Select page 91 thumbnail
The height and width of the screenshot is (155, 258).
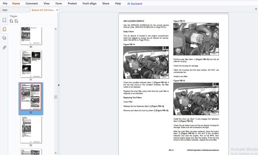(x=31, y=64)
